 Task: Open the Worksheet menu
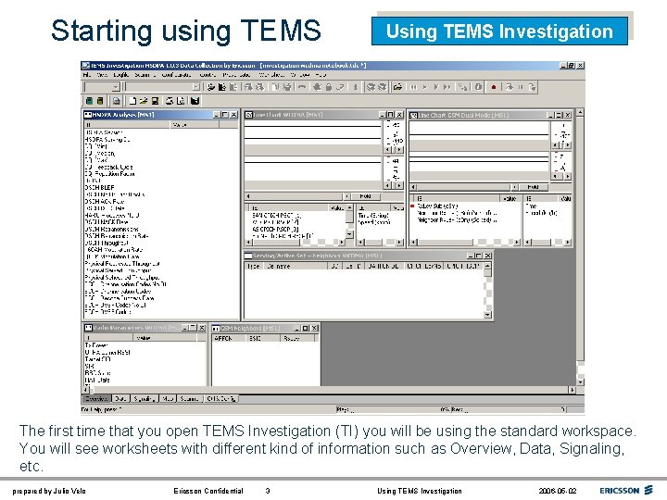[271, 75]
